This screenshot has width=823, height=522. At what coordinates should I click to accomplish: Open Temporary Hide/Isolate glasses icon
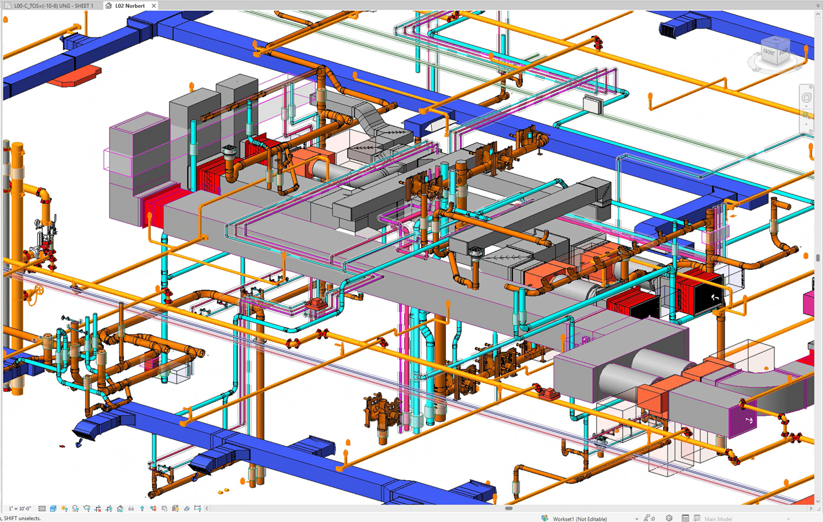click(x=131, y=509)
